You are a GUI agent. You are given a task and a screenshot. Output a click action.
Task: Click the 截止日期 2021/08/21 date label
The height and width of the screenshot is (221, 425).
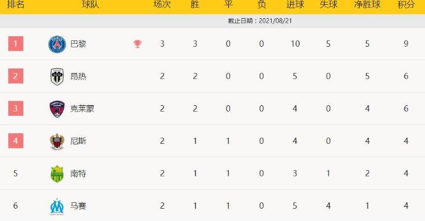260,21
